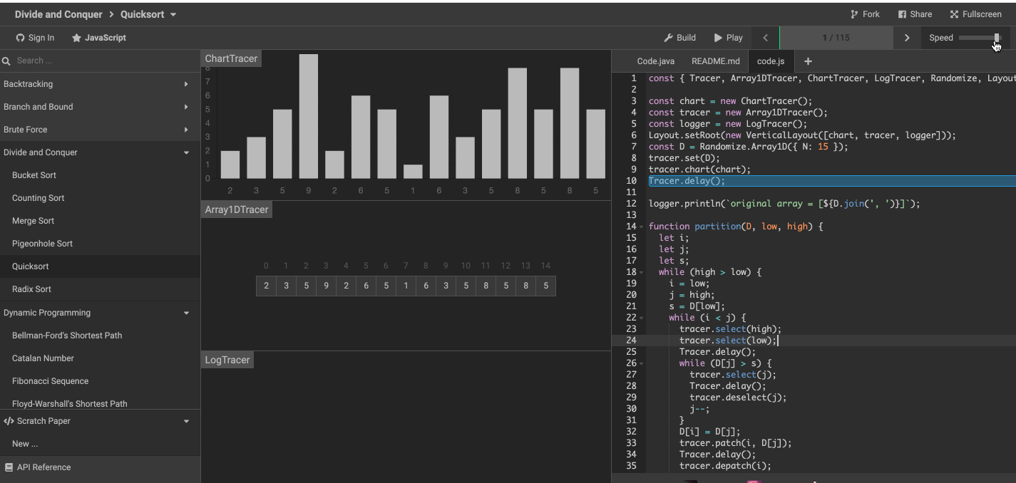
Task: Click the Build wrench button
Action: coord(679,38)
